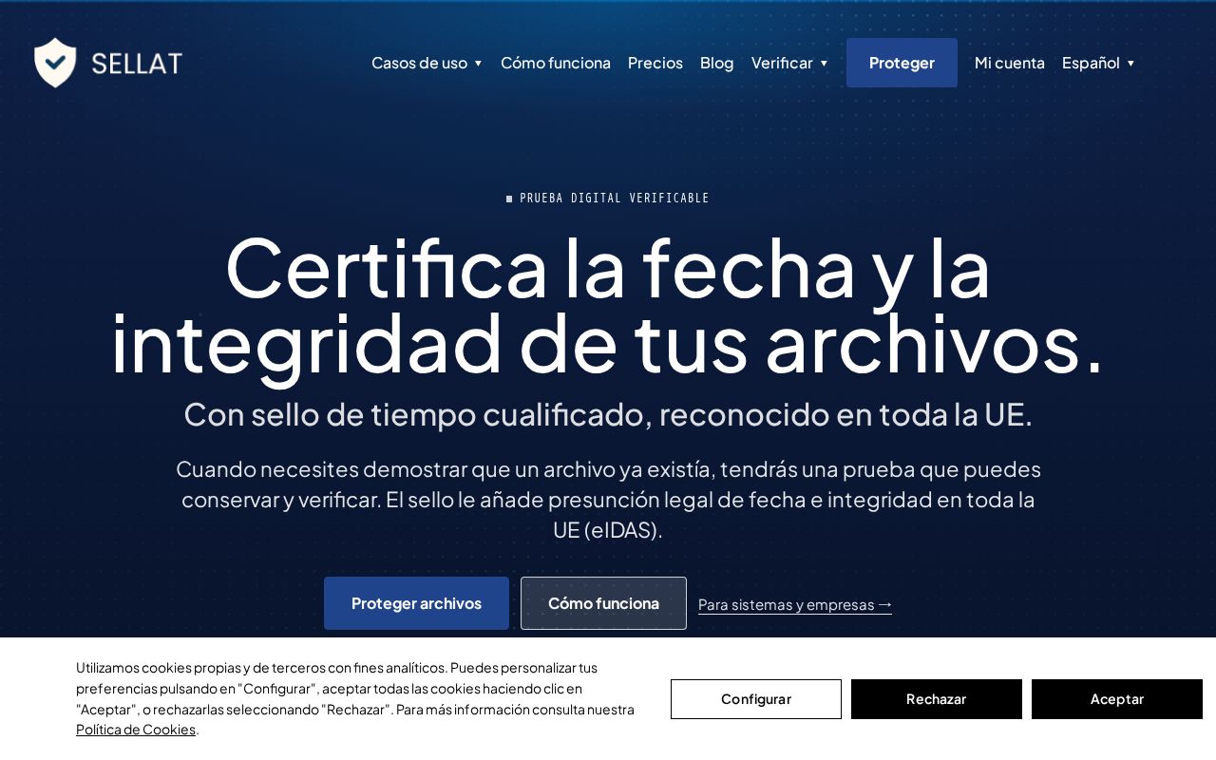
Task: Click the main heading 'Certifica la fecha y la integridad de tus archivos.'
Action: (x=608, y=305)
